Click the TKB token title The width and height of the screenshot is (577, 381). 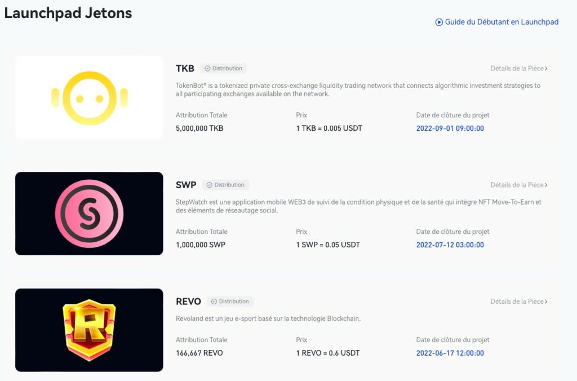185,68
